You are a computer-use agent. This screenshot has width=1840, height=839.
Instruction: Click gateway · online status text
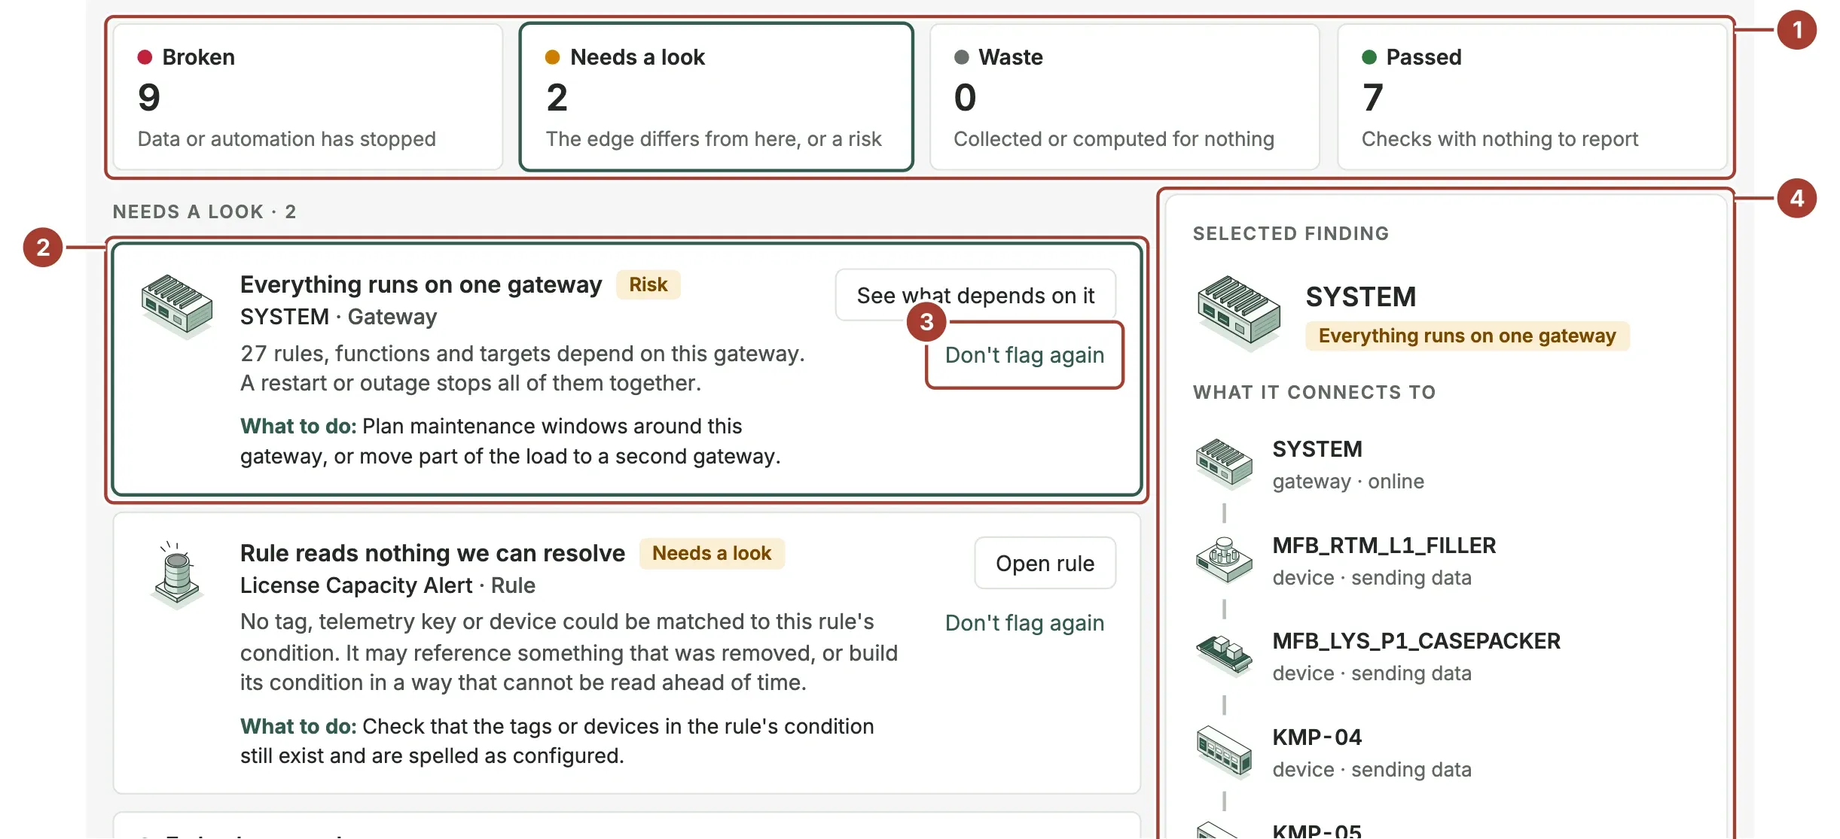pyautogui.click(x=1348, y=482)
